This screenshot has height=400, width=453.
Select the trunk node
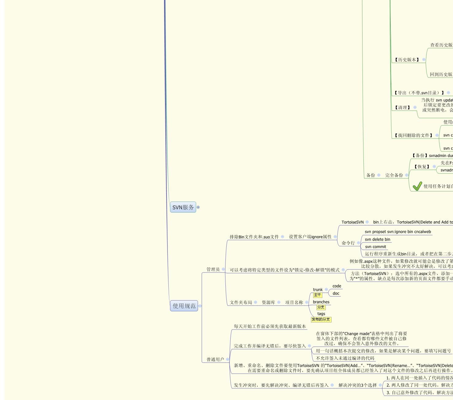point(318,290)
